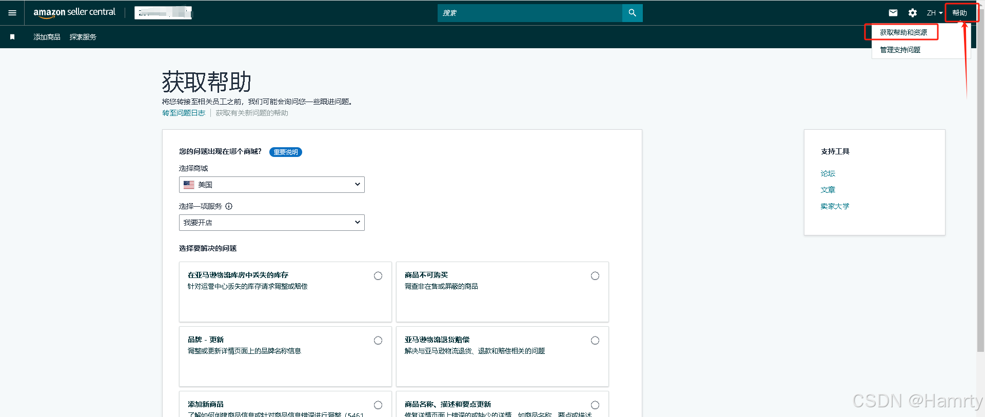
Task: Click the 选择要解决的问题 label
Action: click(x=208, y=248)
